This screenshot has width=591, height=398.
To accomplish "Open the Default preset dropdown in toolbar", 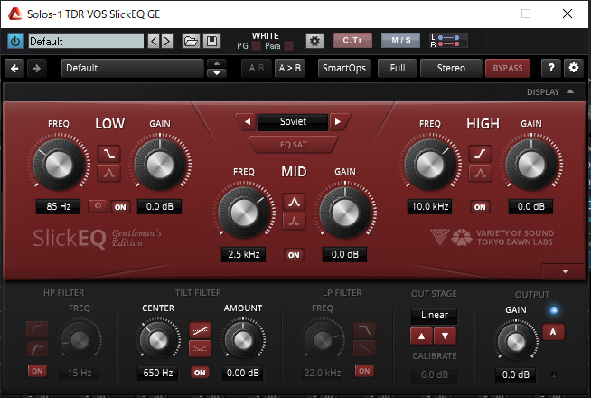I will (132, 68).
